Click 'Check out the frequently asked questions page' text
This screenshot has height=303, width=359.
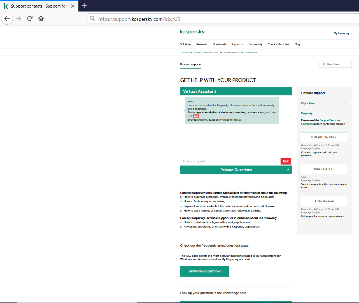coord(215,245)
